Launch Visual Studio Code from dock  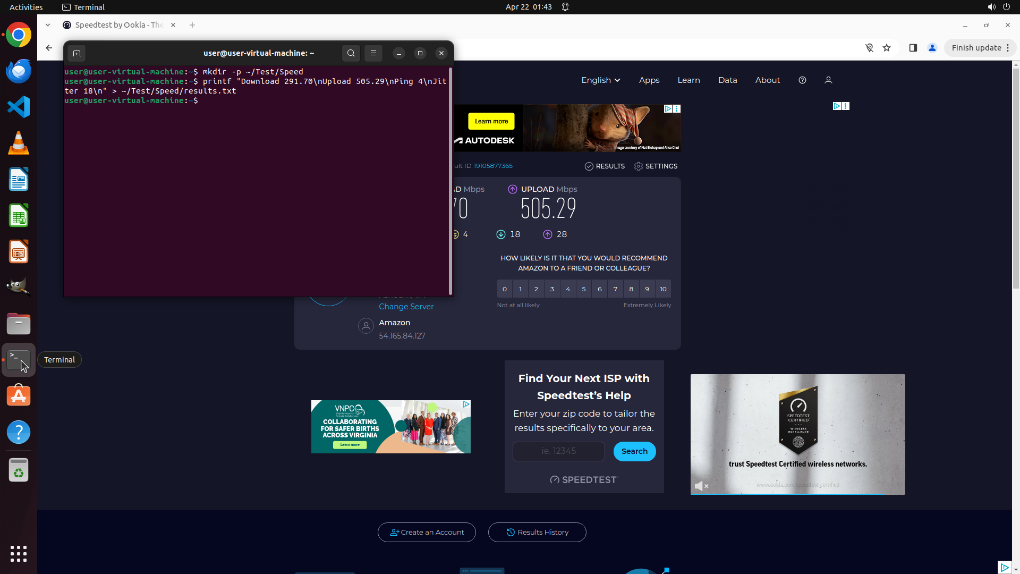[x=19, y=107]
